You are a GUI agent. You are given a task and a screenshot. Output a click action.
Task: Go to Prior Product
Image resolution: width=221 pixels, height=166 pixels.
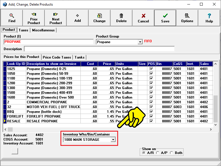coord(34,18)
